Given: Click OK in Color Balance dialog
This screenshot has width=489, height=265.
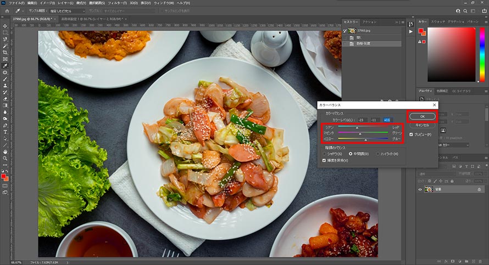Looking at the screenshot, I should pos(423,116).
